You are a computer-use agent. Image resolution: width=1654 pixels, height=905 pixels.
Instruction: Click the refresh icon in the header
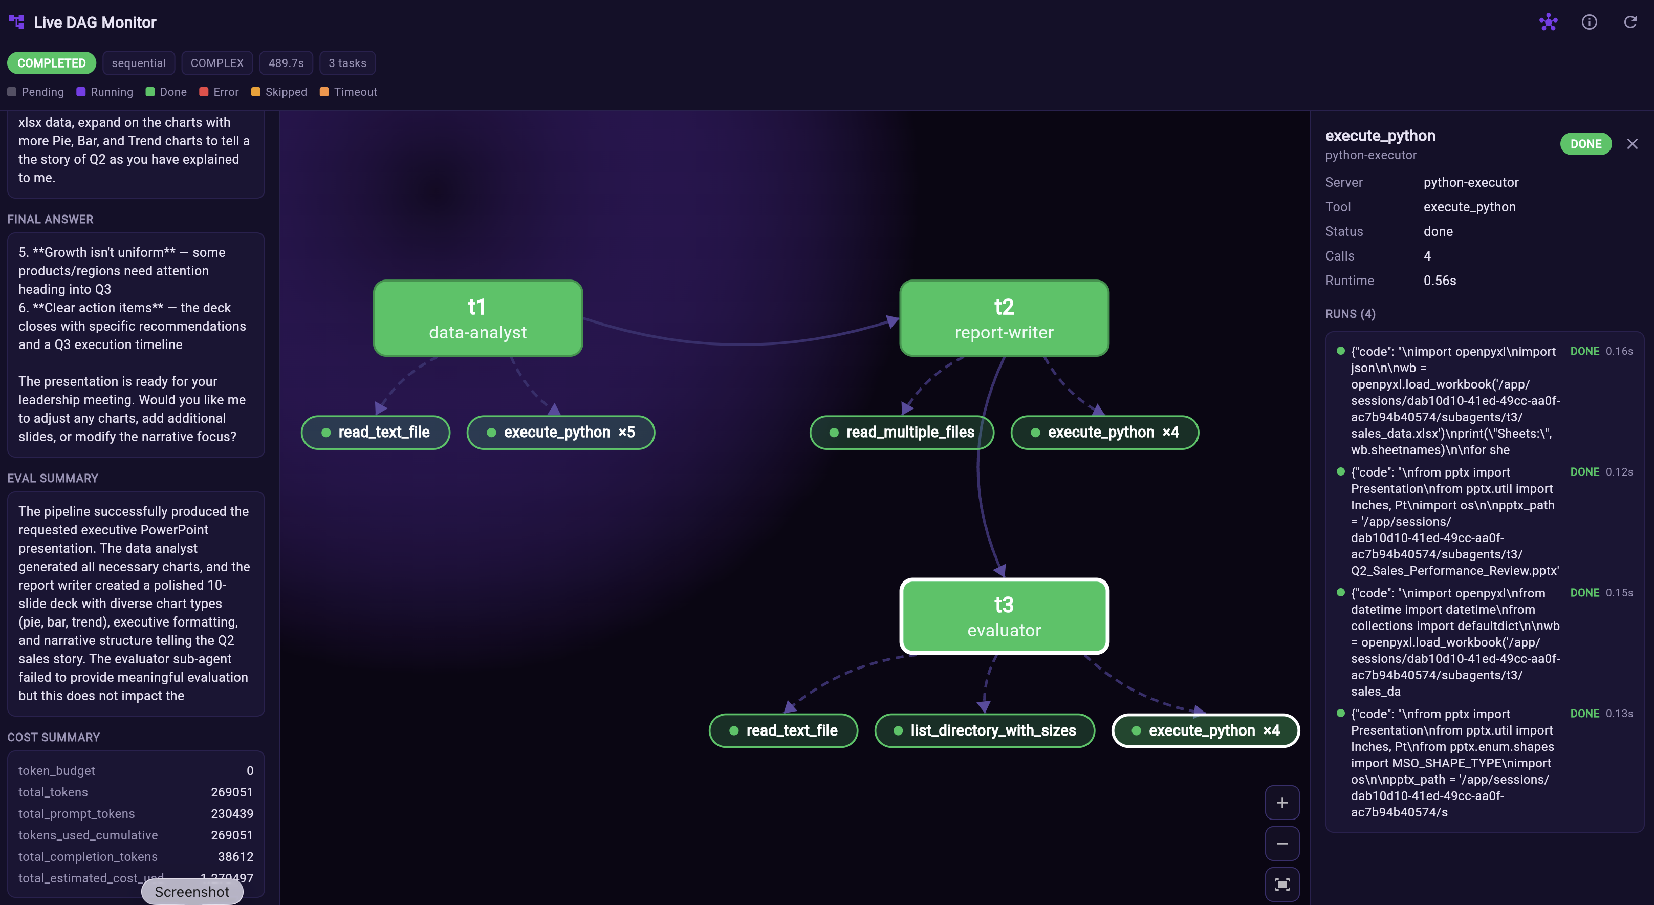pos(1629,23)
